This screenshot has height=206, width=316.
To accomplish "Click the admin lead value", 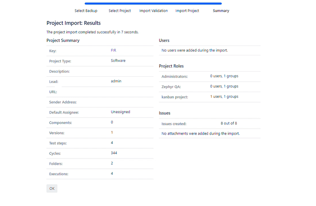I will (116, 81).
